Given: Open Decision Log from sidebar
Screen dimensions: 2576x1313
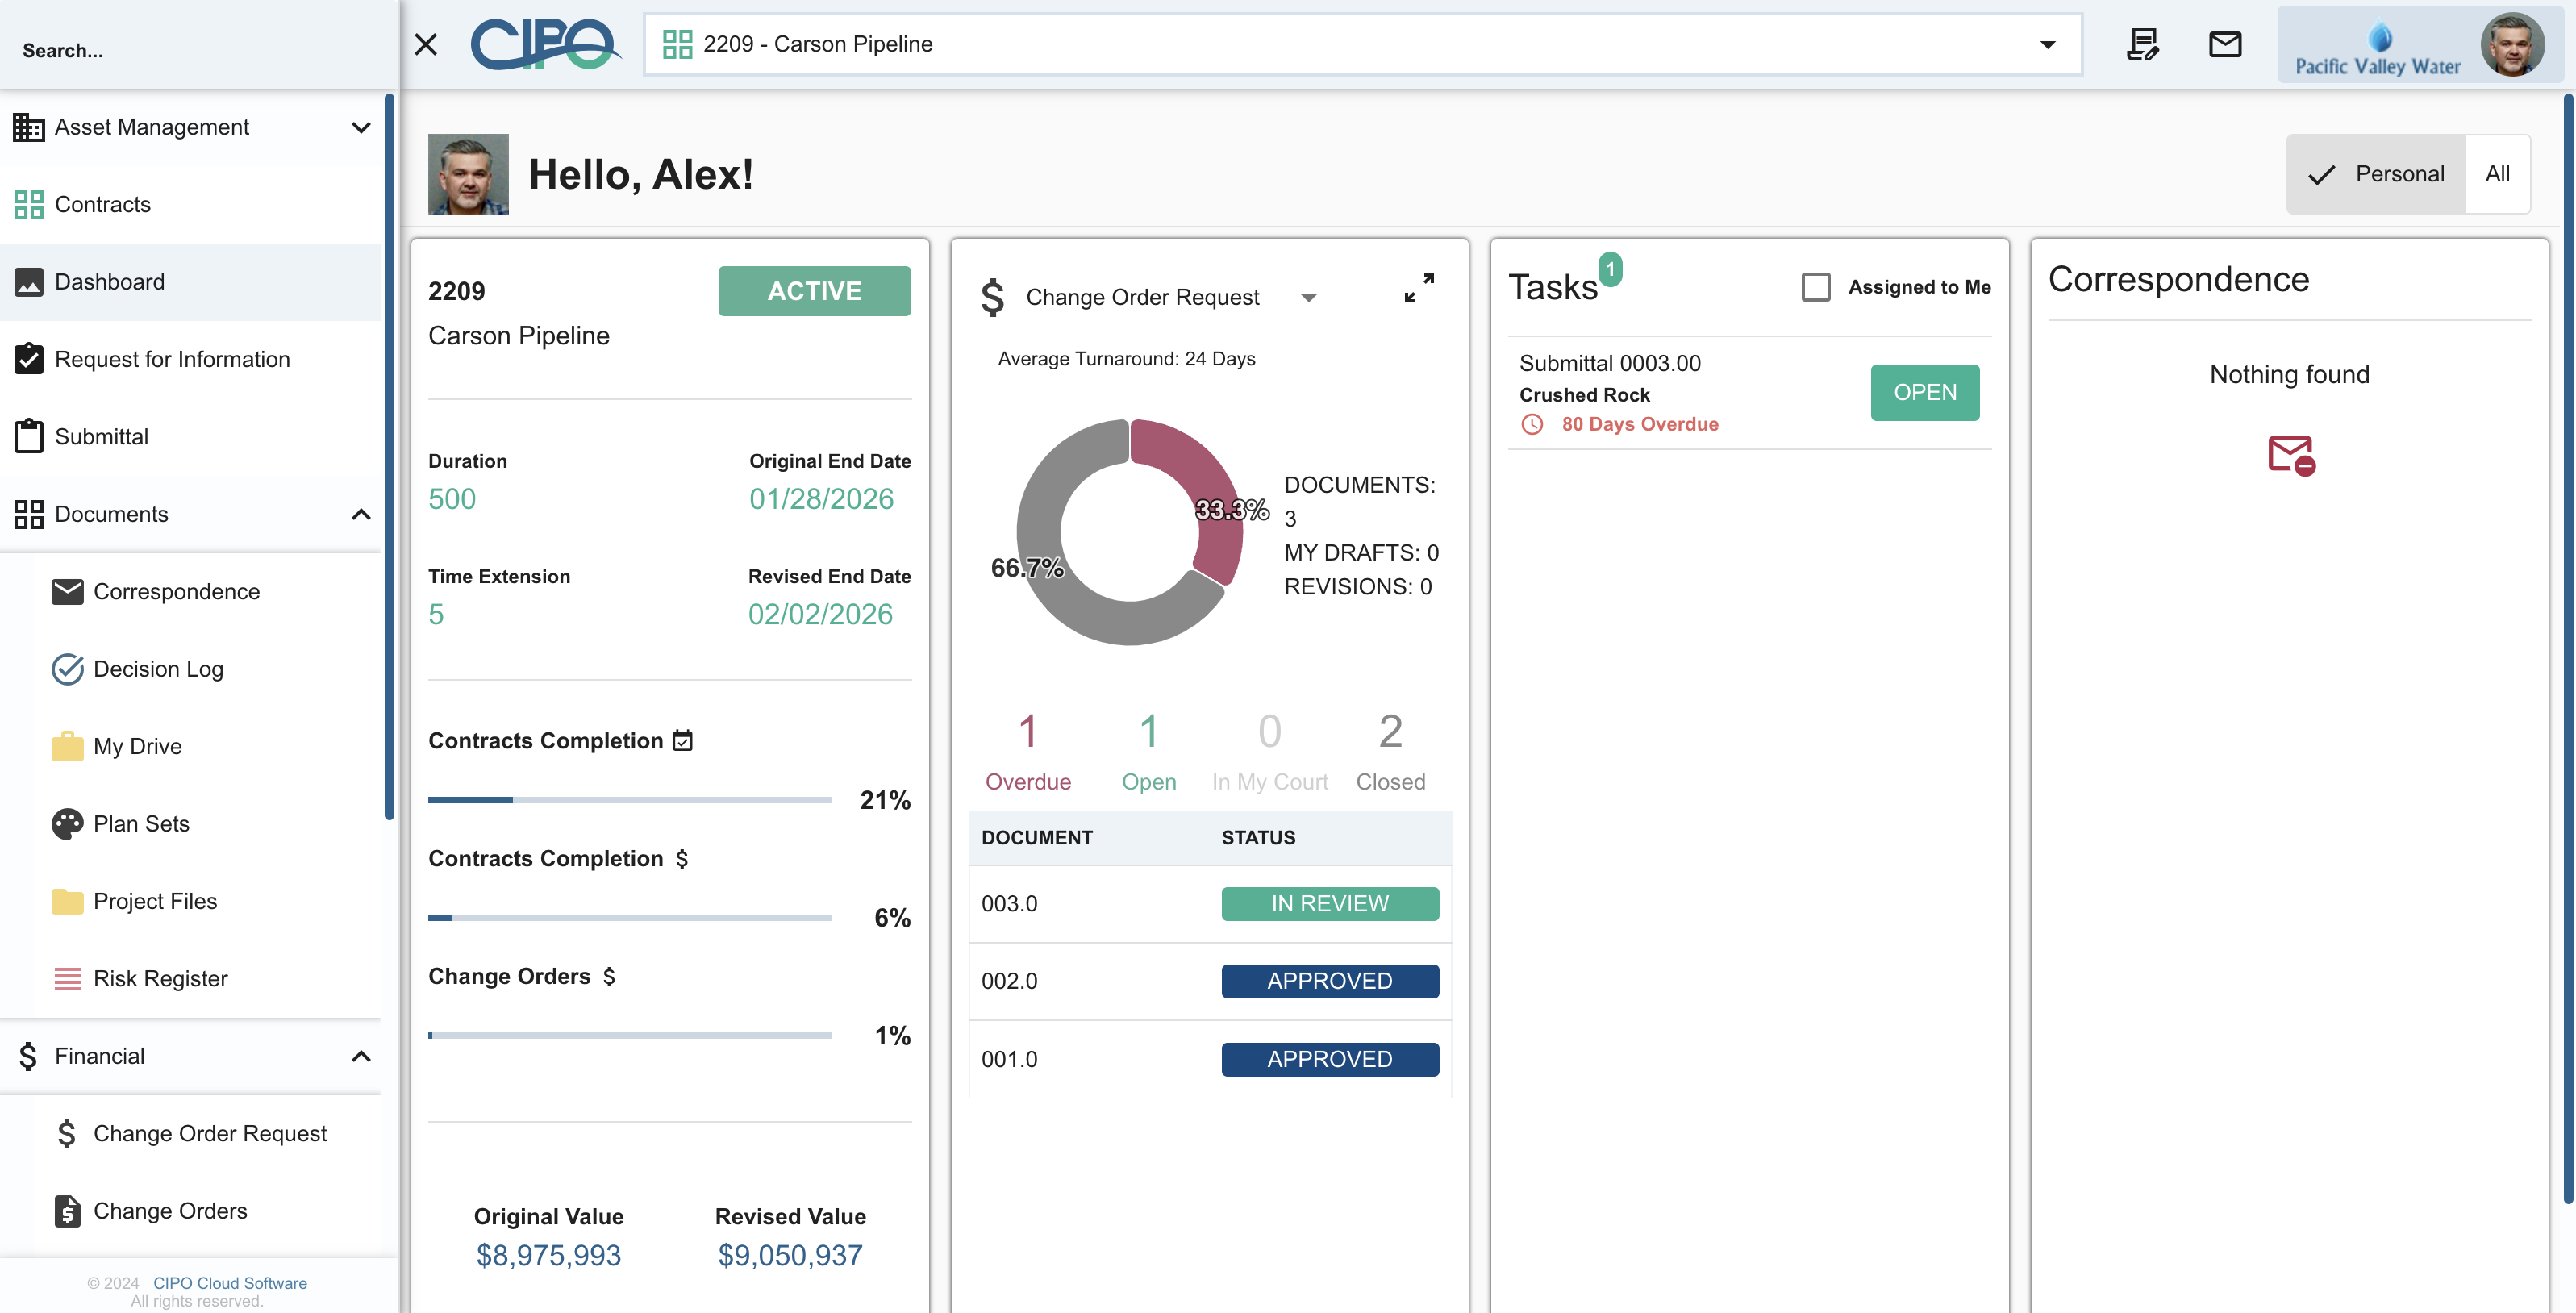Looking at the screenshot, I should 158,669.
